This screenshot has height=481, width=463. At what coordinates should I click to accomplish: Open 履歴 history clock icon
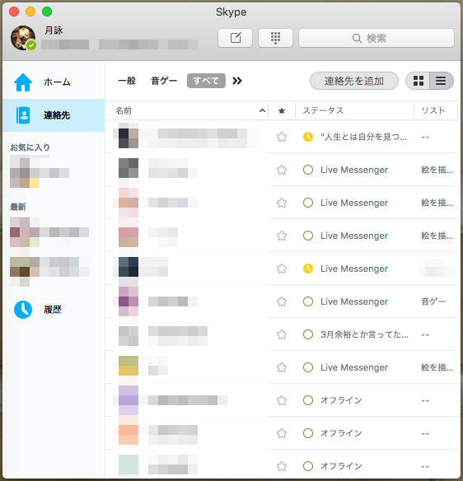tap(23, 310)
